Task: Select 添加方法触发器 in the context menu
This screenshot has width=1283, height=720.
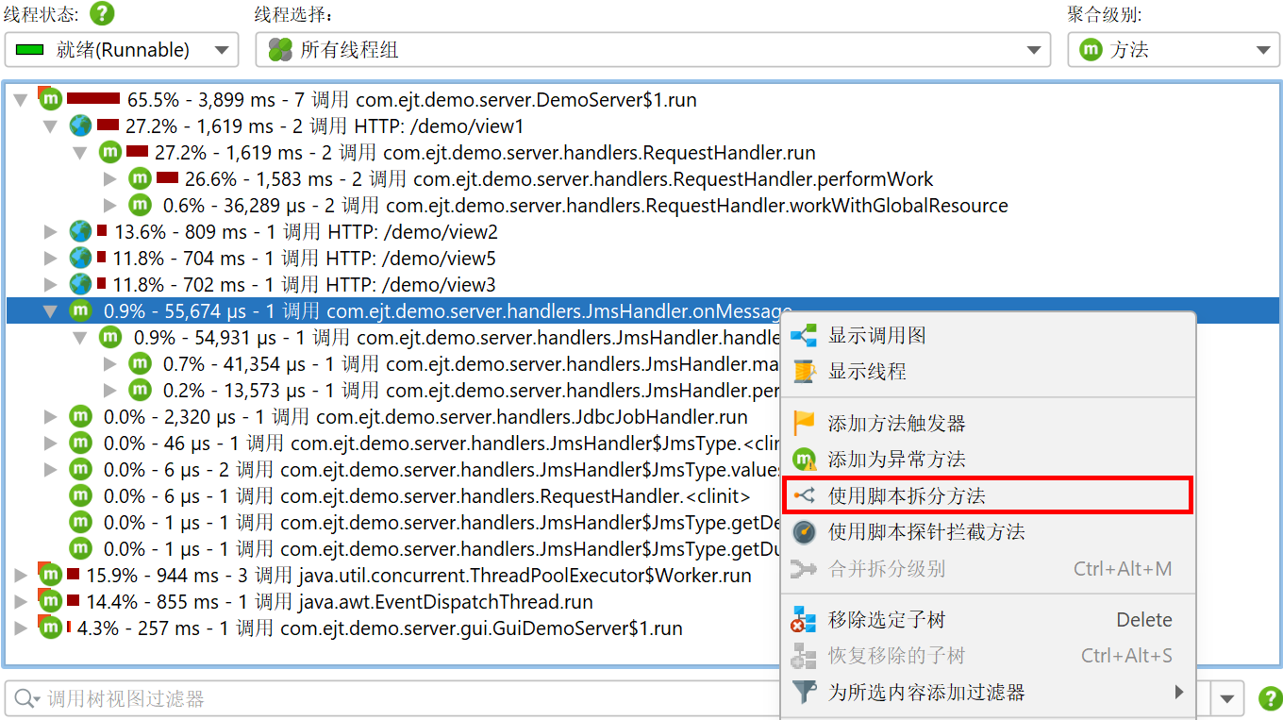Action: pyautogui.click(x=988, y=424)
